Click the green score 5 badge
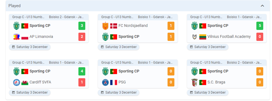Screen dimensions: 272x101 [x=260, y=26]
